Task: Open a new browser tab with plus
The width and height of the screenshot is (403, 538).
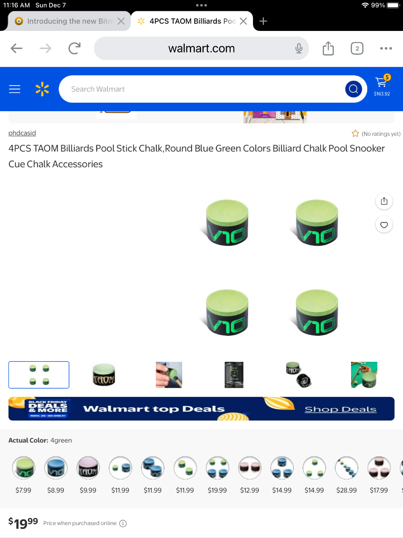Action: pos(263,21)
